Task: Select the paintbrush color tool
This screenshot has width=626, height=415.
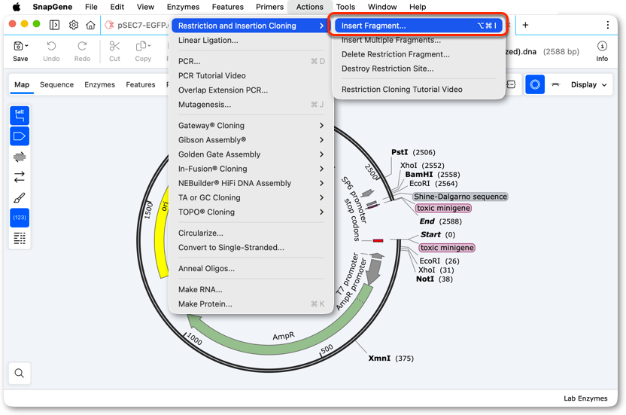Action: (x=20, y=197)
